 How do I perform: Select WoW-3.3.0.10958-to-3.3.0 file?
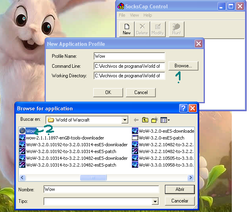pyautogui.click(x=163, y=165)
